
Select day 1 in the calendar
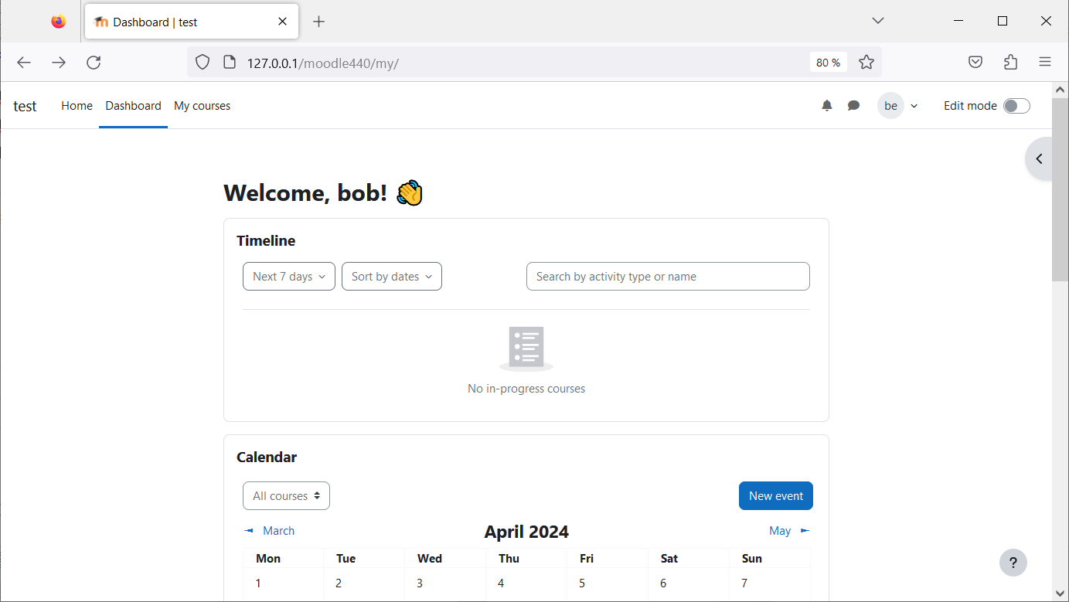coord(258,583)
